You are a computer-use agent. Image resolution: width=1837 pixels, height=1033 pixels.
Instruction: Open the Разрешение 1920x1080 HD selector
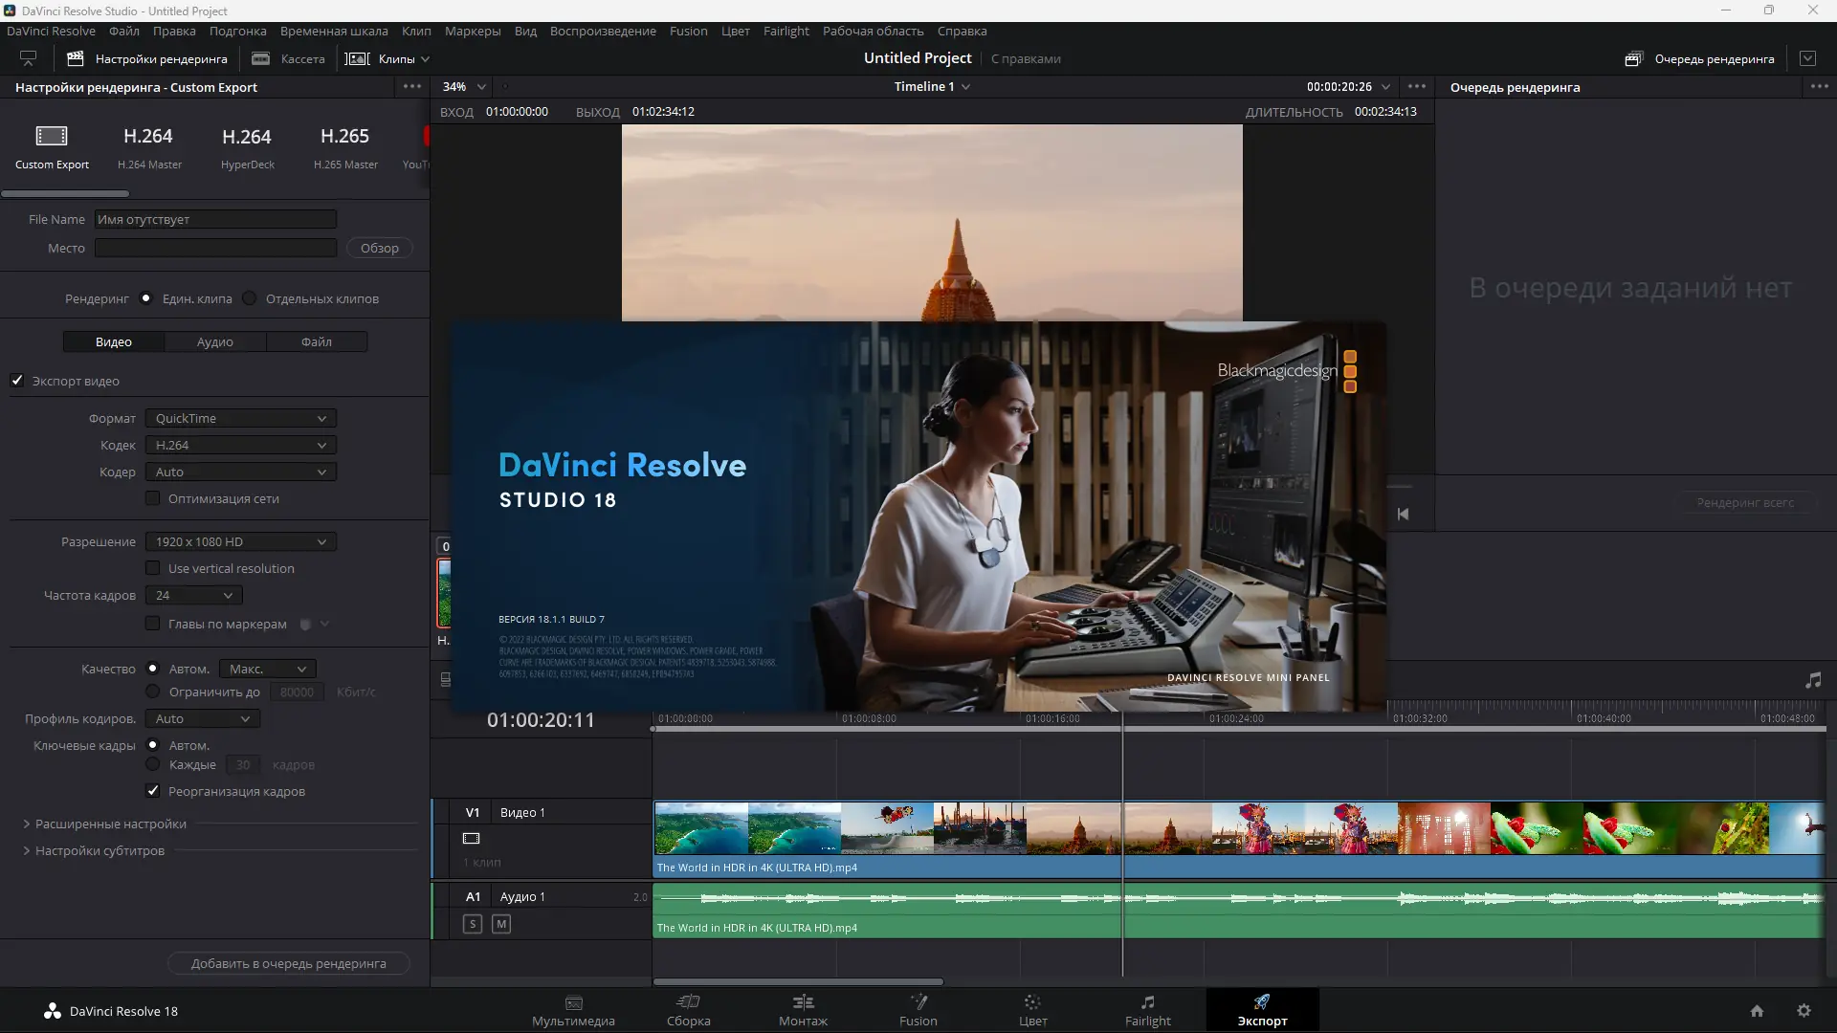239,541
